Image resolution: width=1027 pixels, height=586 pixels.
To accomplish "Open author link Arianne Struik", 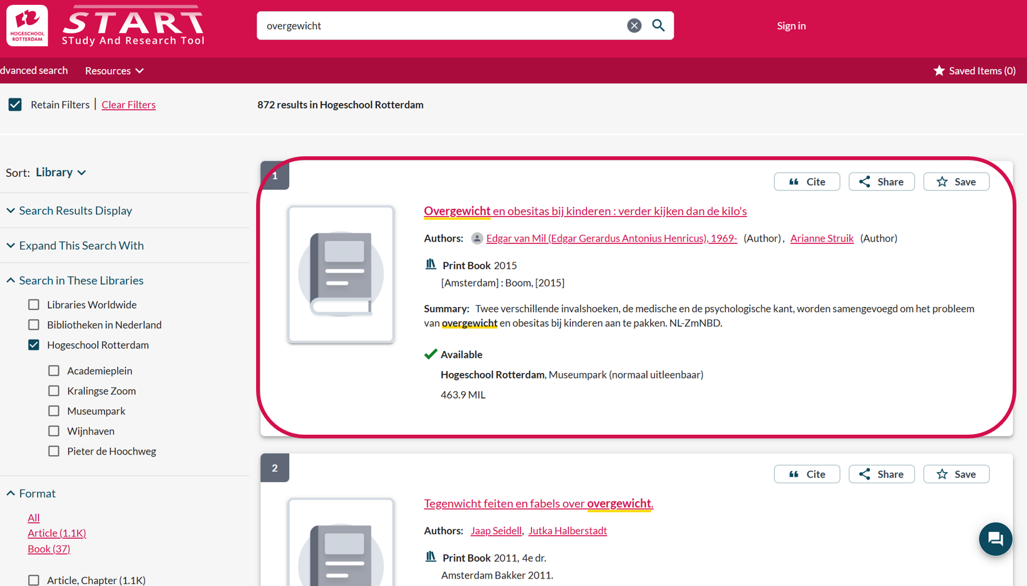I will coord(821,239).
